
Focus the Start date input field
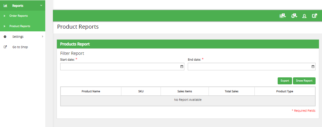point(119,66)
